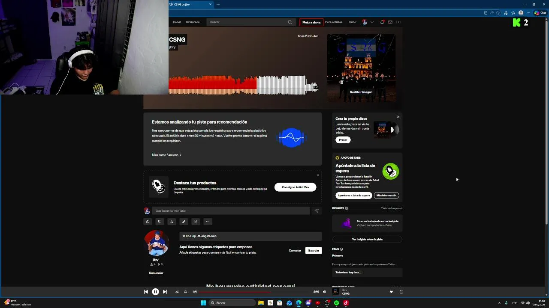Screen dimensions: 549x308
Task: Click 'Apuntarse a lista de espera' button
Action: tap(354, 195)
